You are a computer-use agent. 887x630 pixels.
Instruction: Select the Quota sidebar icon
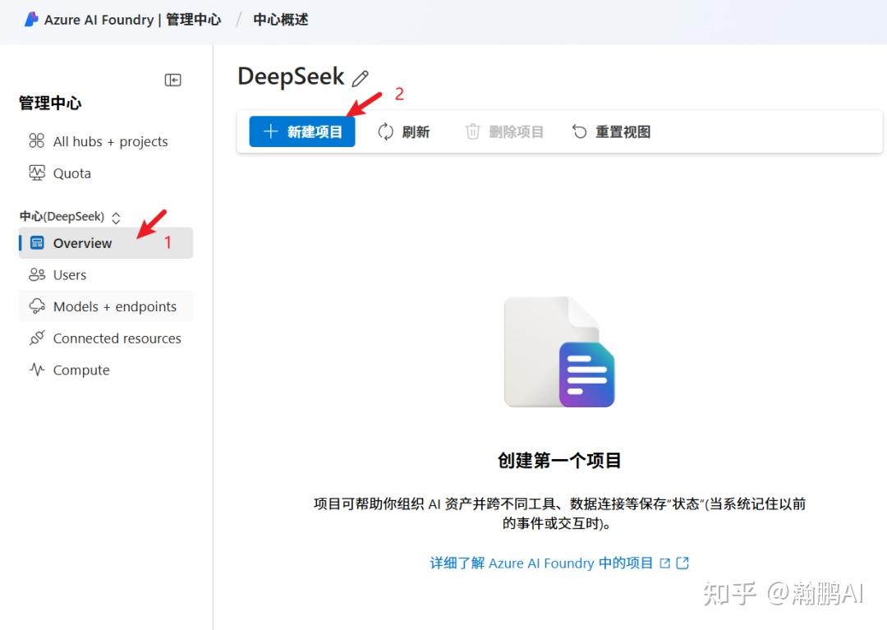(35, 173)
